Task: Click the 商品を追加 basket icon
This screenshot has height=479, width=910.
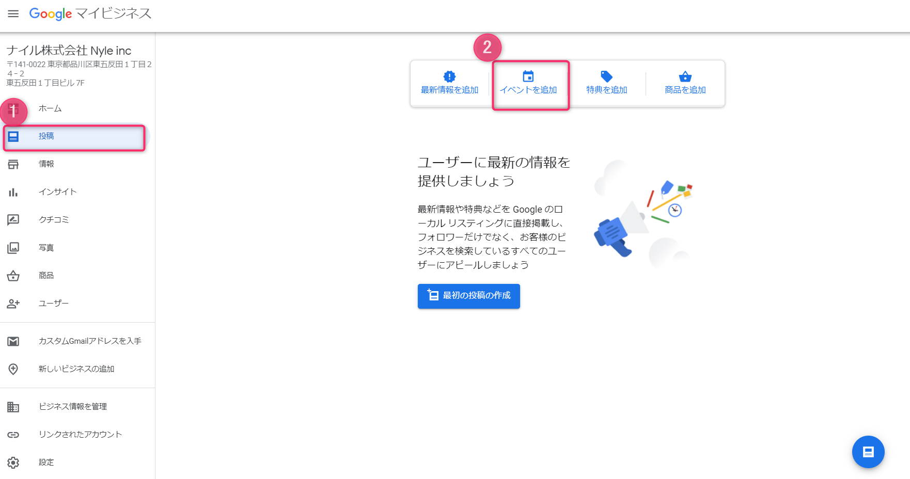Action: [x=685, y=76]
